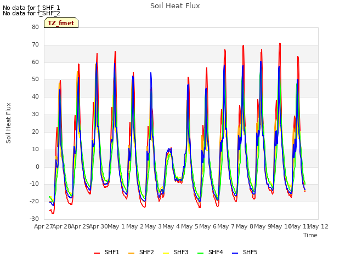This screenshot has width=351, height=263.
Task: Click the 60 y-axis tick label
Action: click(x=35, y=62)
